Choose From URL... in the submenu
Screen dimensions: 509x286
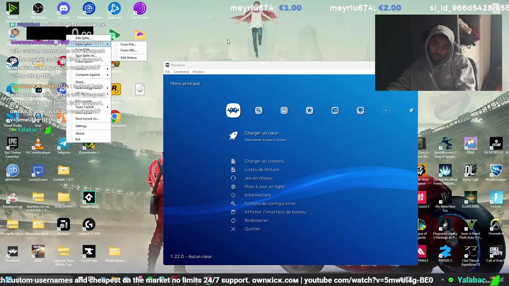pyautogui.click(x=128, y=50)
